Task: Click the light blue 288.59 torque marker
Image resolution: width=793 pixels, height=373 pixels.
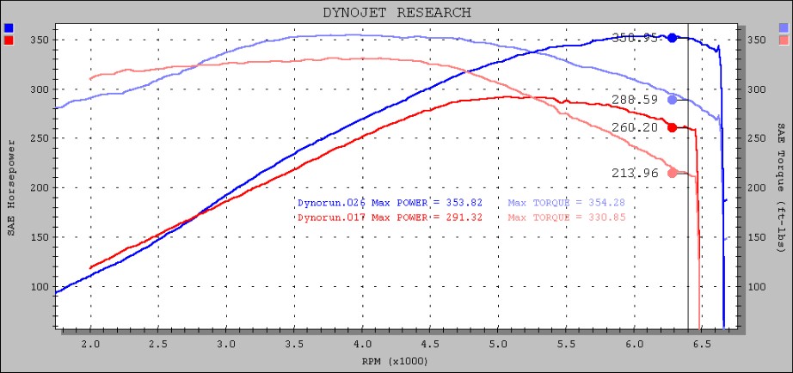Action: point(673,100)
